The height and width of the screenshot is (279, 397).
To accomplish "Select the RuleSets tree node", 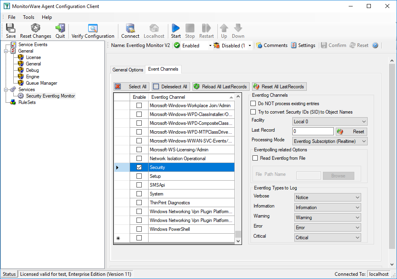I will pos(27,102).
